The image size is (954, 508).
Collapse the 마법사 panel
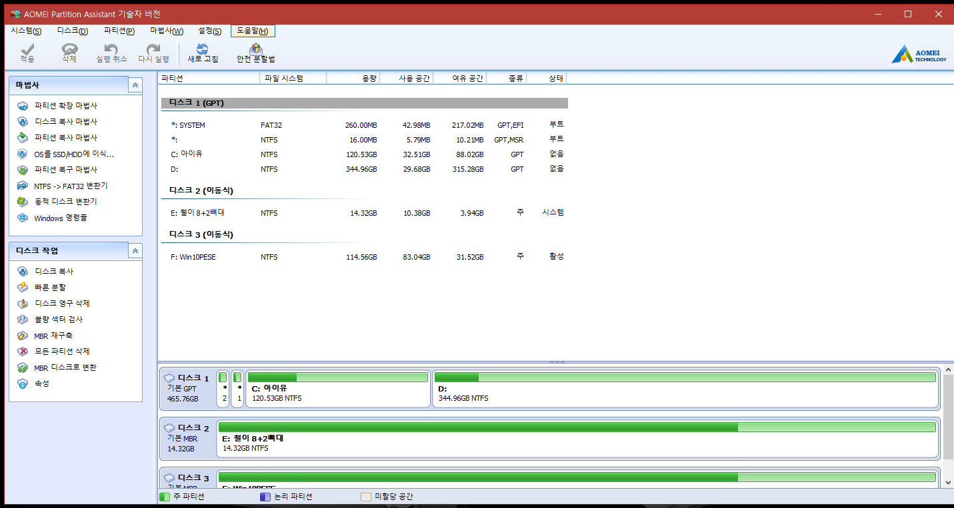(135, 85)
